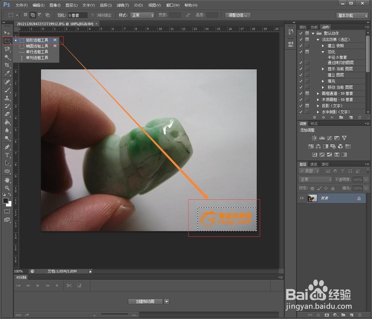Click the Brightness/Contrast adjustment icon
Viewport: 372px width, 319px height.
click(x=314, y=138)
